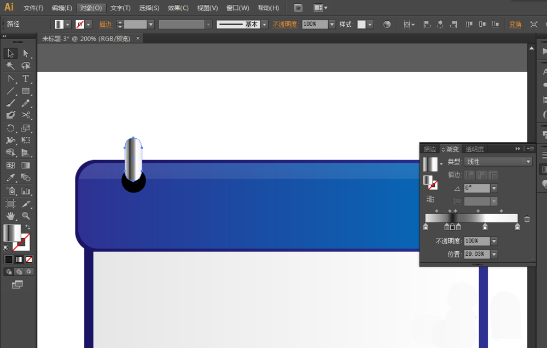Select the Blend tool
The height and width of the screenshot is (348, 547).
[26, 178]
